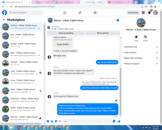This screenshot has width=162, height=130.
Task: Mute this conversation with bell icon
Action: [136, 37]
